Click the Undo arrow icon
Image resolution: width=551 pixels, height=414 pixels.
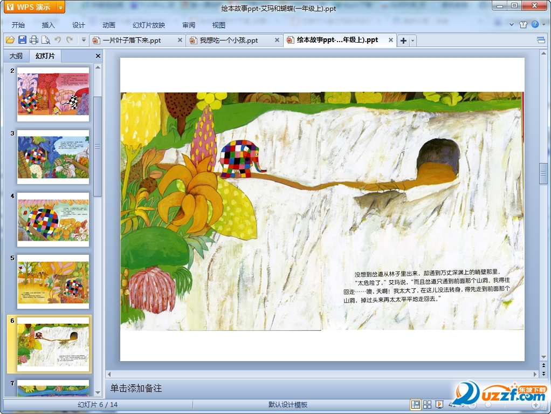(x=58, y=40)
